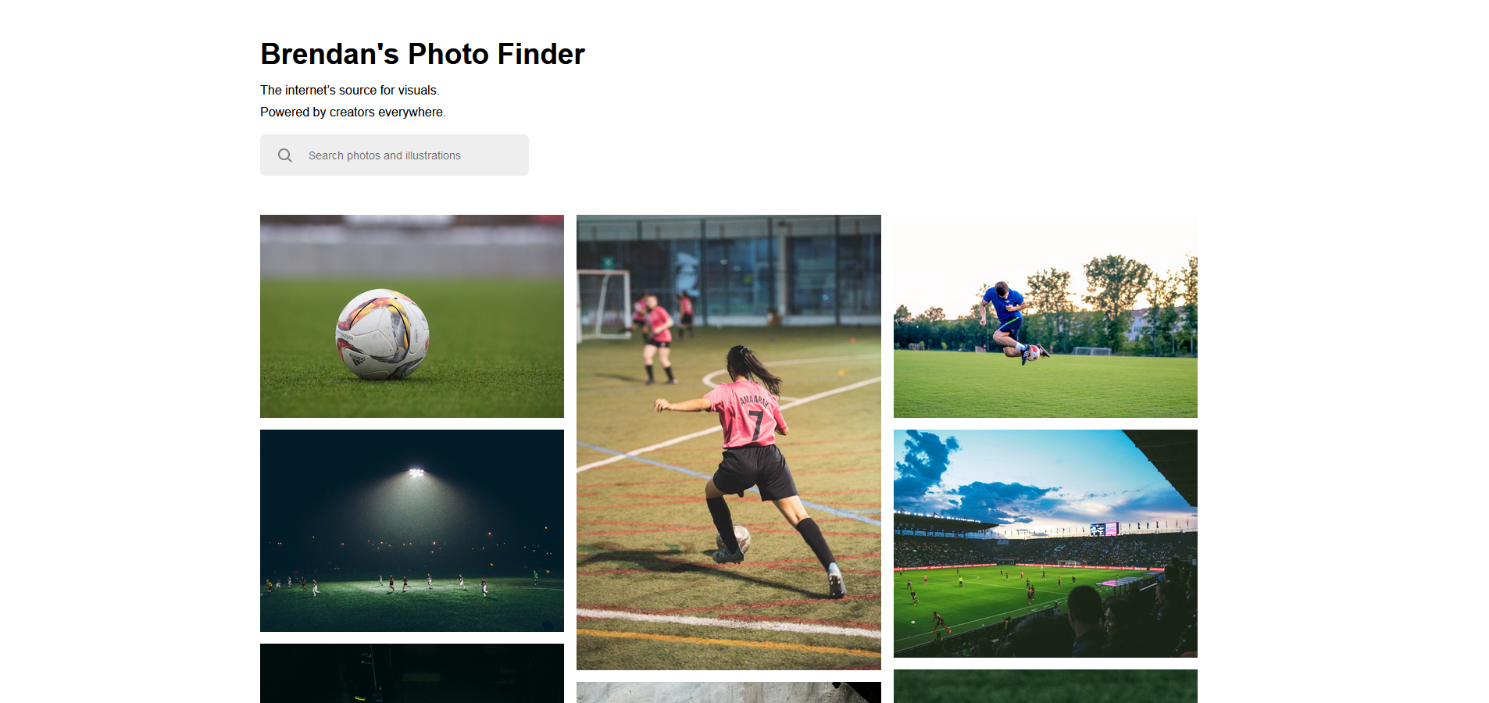This screenshot has width=1489, height=703.
Task: Open the dark photo at bottom left
Action: (412, 673)
